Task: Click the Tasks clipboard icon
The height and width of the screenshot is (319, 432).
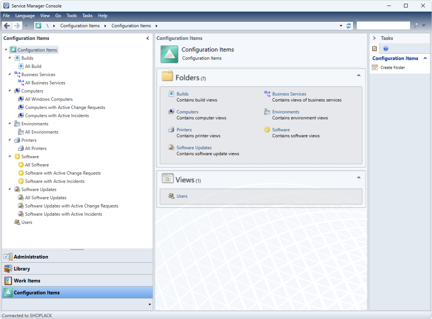Action: pos(374,49)
